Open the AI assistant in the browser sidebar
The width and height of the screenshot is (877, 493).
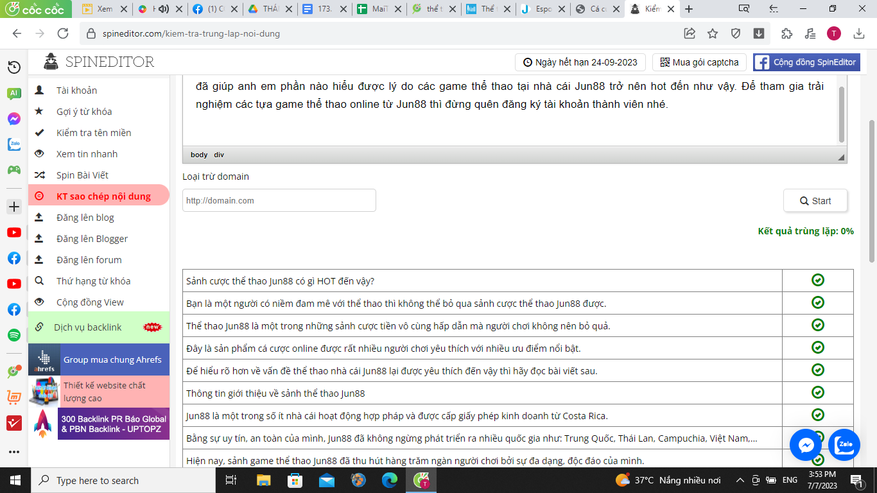(x=14, y=94)
